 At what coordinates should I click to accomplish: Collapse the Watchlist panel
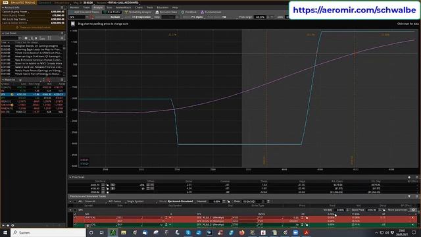[3, 80]
